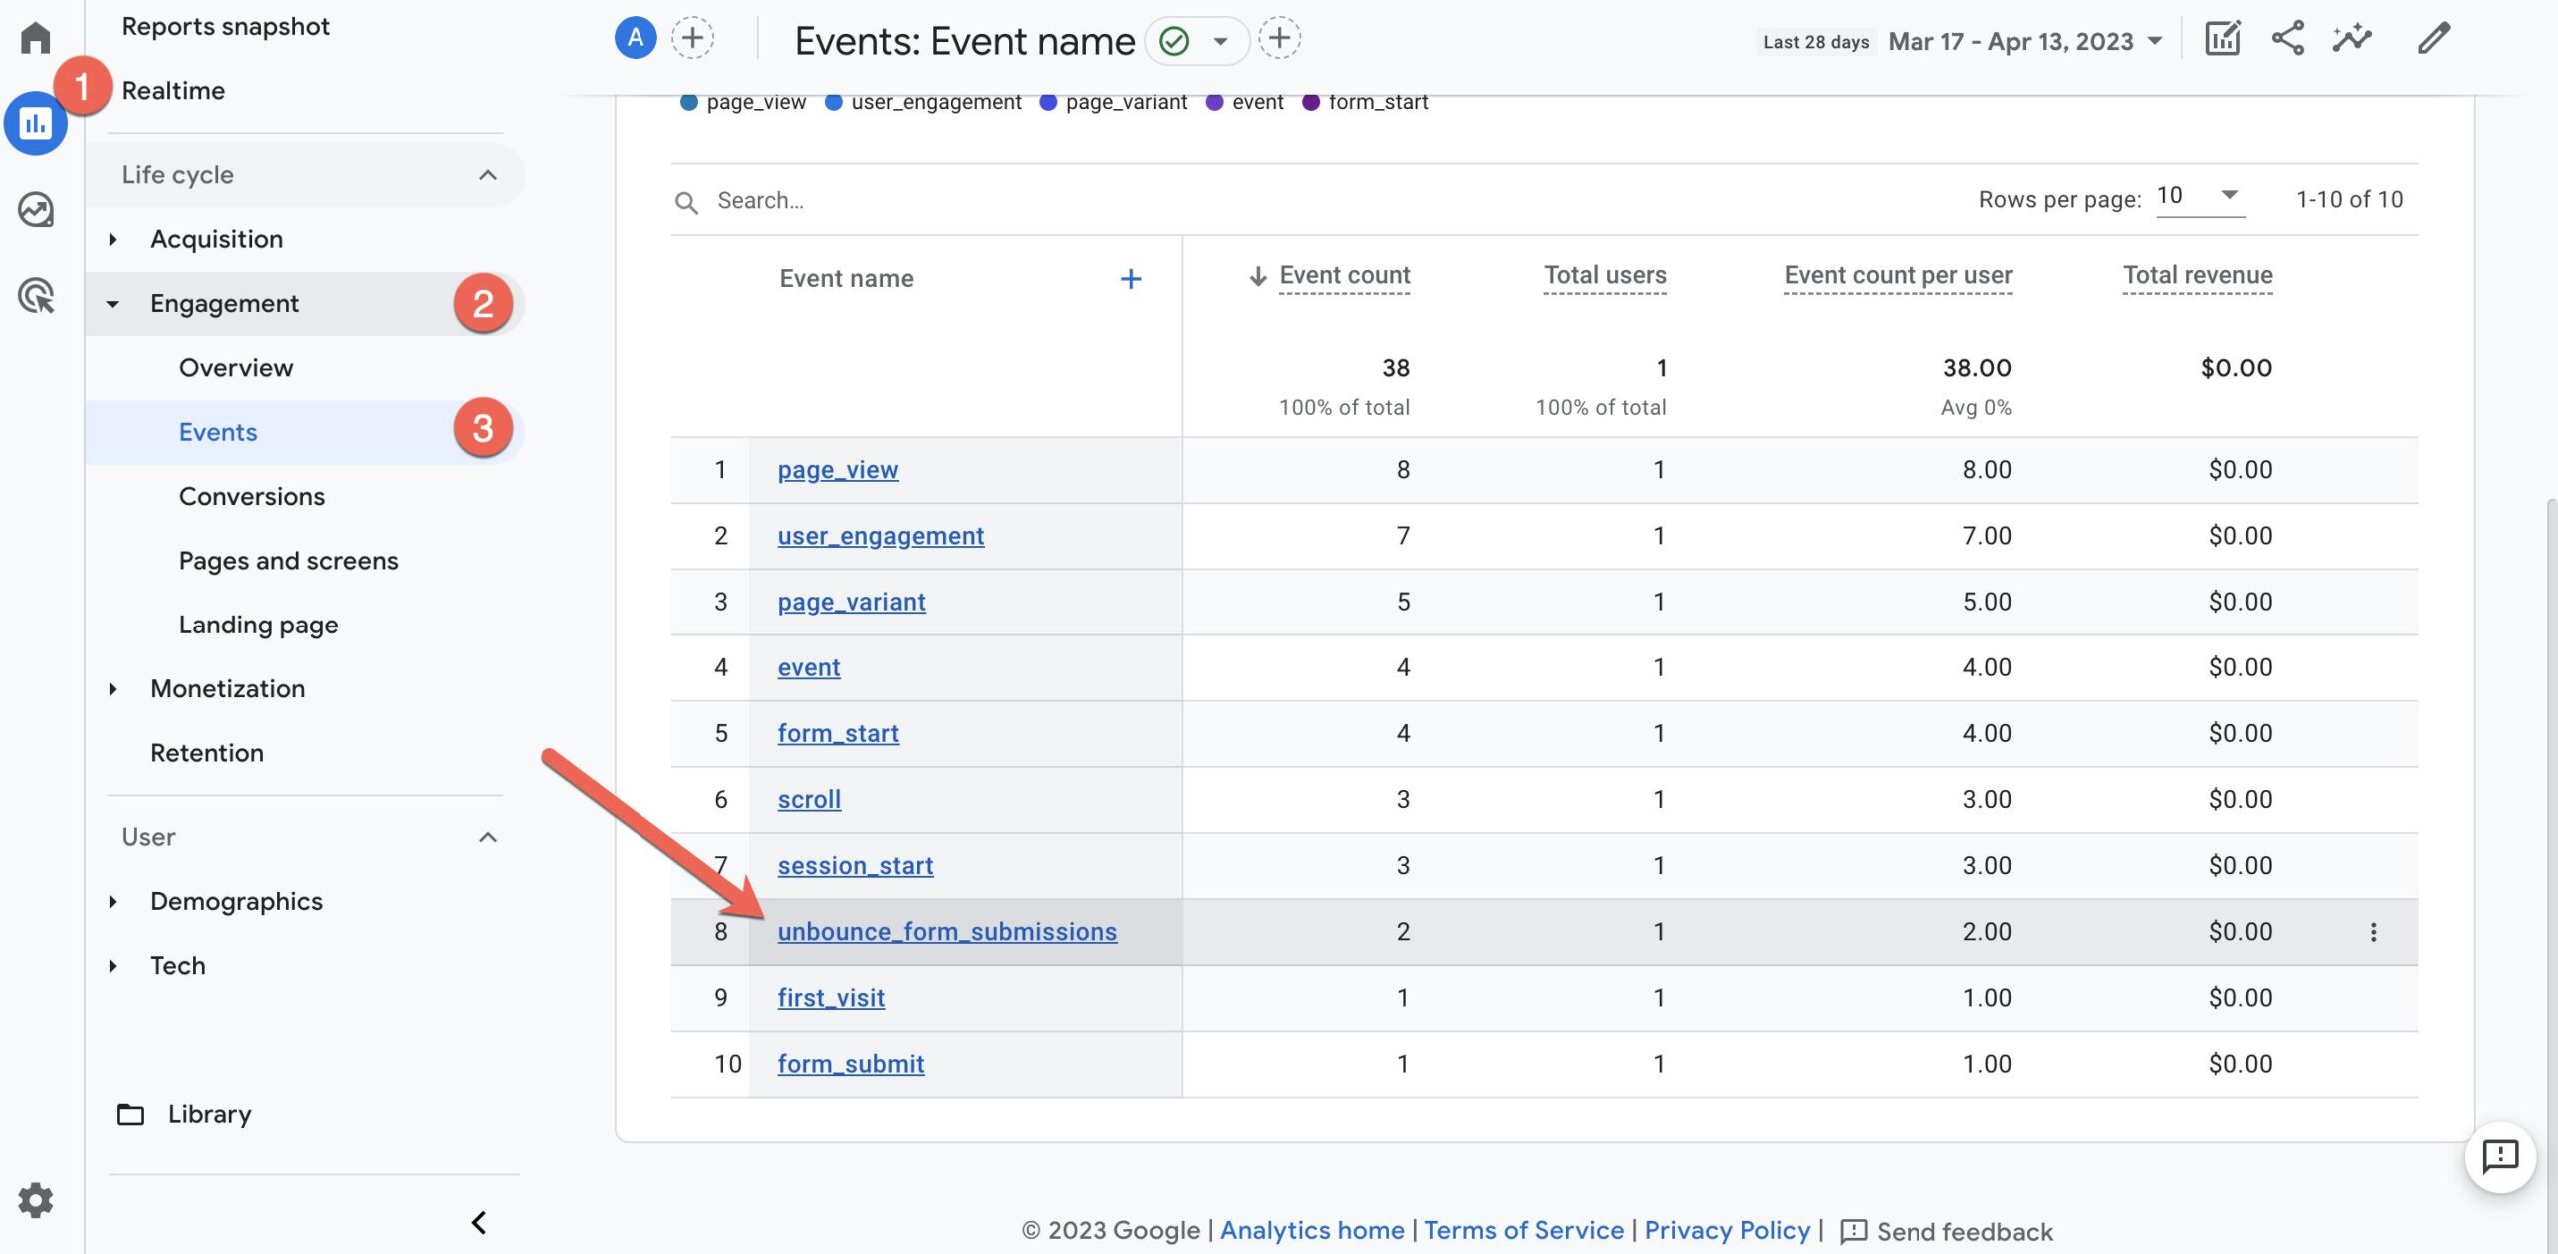Open Admin settings gear

[x=35, y=1199]
